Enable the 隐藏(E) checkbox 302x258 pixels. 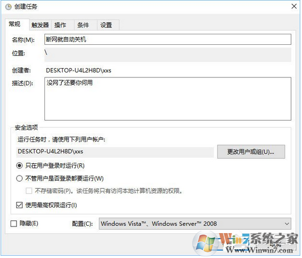point(14,224)
